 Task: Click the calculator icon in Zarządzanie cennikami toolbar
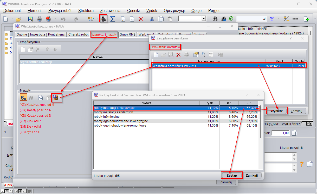coord(211,55)
